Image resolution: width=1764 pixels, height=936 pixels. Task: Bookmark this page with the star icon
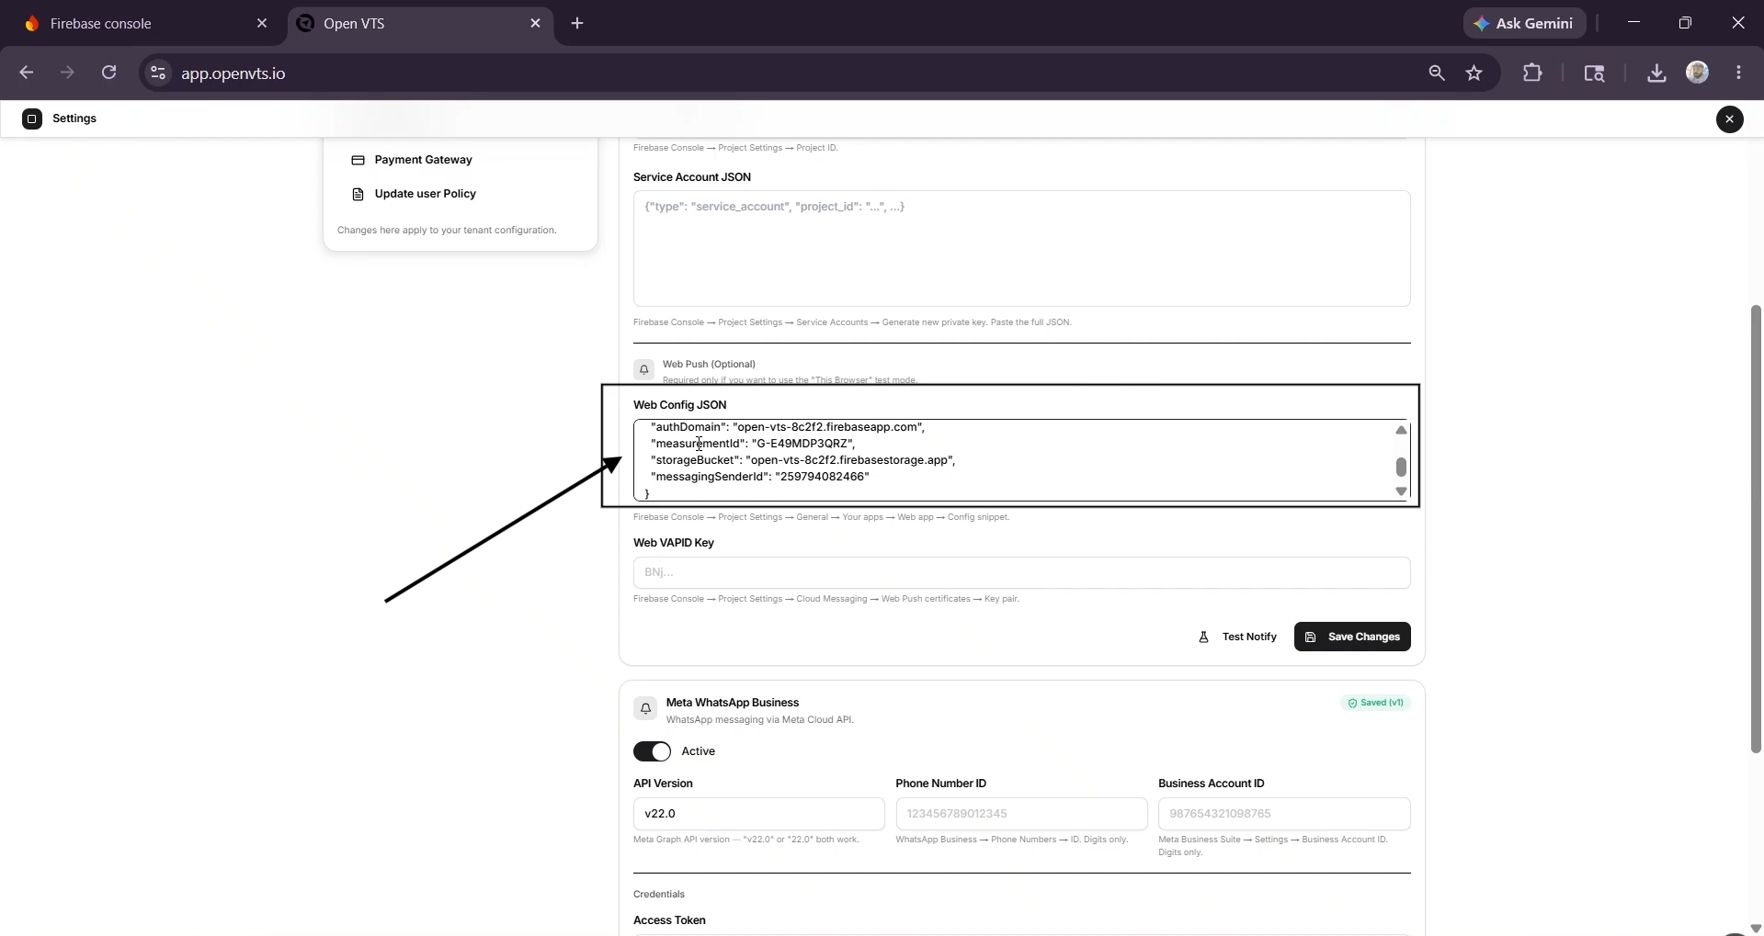tap(1474, 73)
